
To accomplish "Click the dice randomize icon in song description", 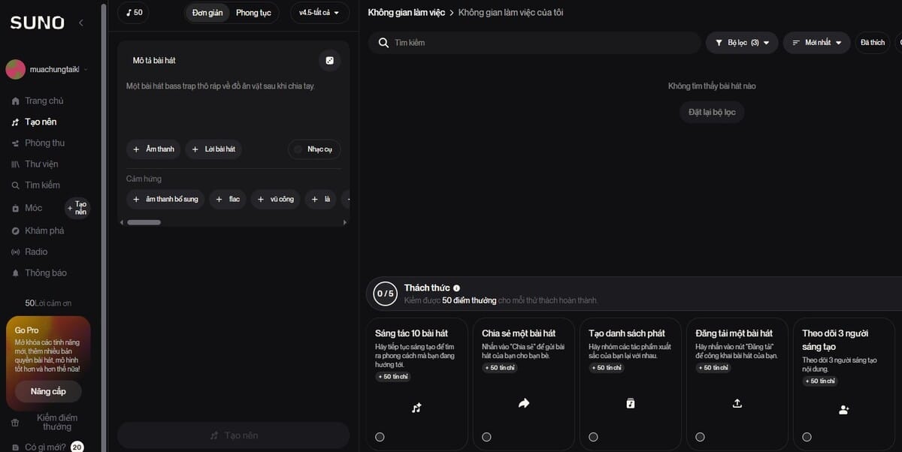I will [329, 61].
